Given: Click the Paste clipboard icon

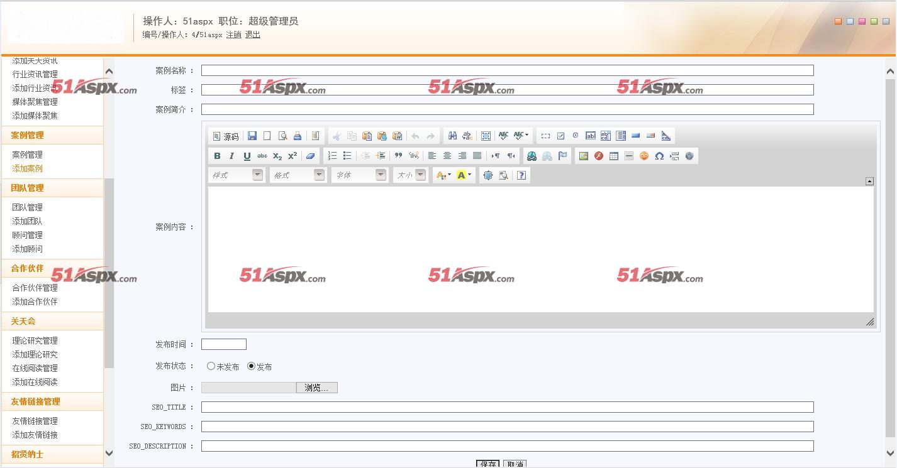Looking at the screenshot, I should point(367,136).
